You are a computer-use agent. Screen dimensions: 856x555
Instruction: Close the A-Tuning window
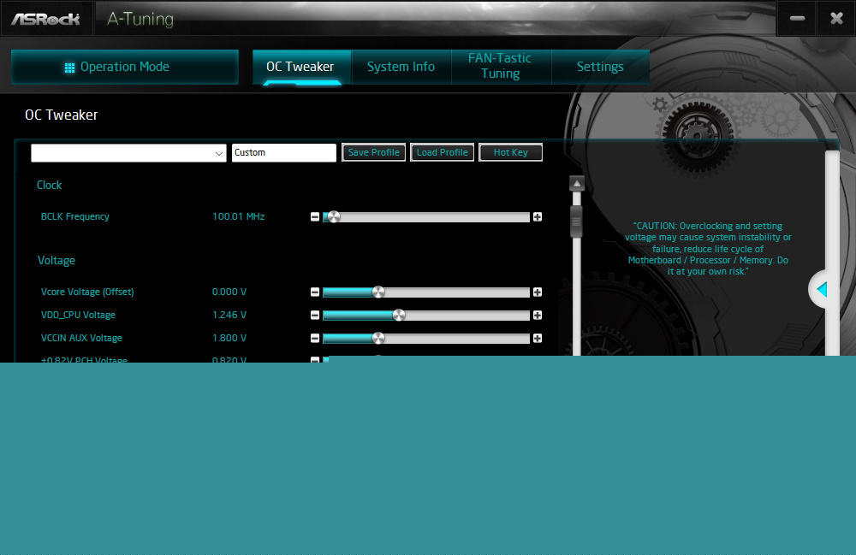tap(836, 19)
